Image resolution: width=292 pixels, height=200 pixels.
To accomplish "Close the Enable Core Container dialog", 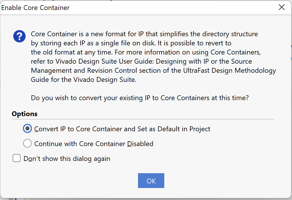I will tap(282, 7).
